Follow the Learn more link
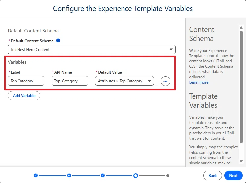 pos(199,82)
